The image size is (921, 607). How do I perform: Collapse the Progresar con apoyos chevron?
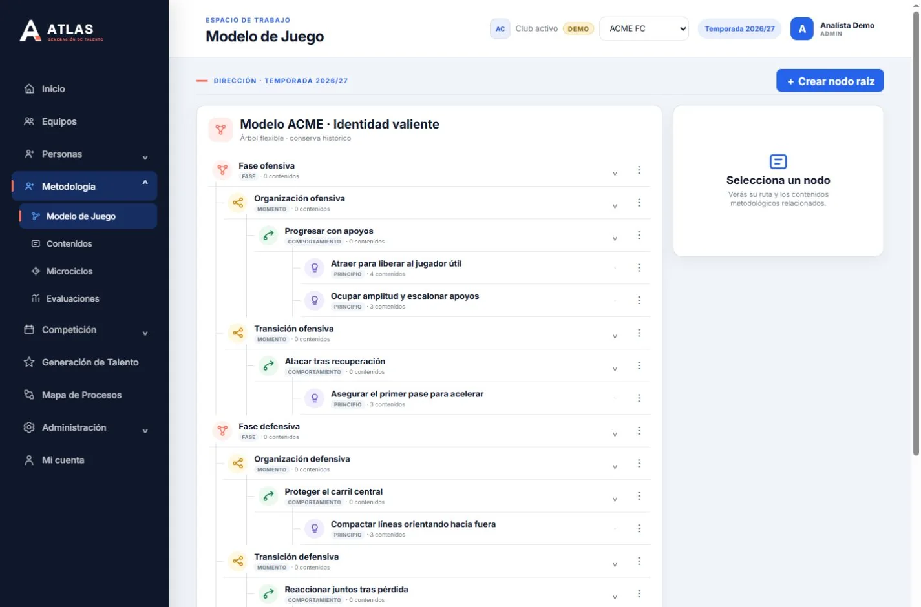coord(615,239)
